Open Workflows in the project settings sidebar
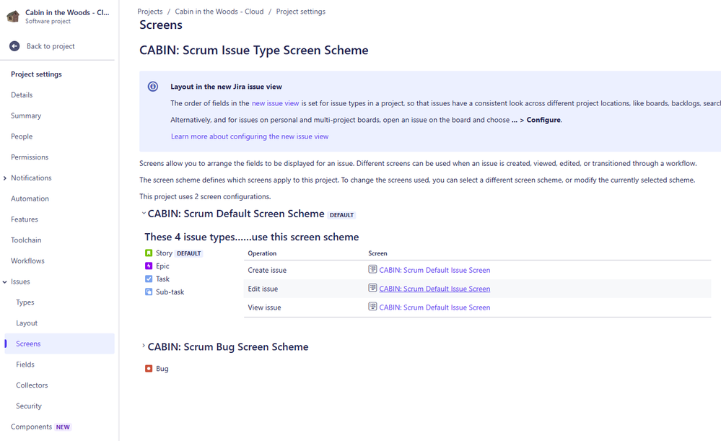 [30, 261]
